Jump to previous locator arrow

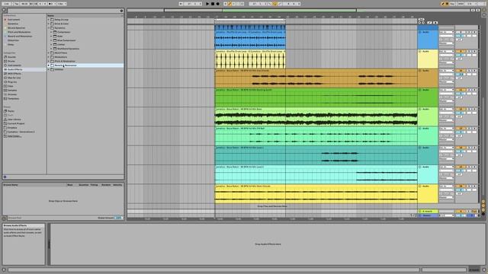419,23
